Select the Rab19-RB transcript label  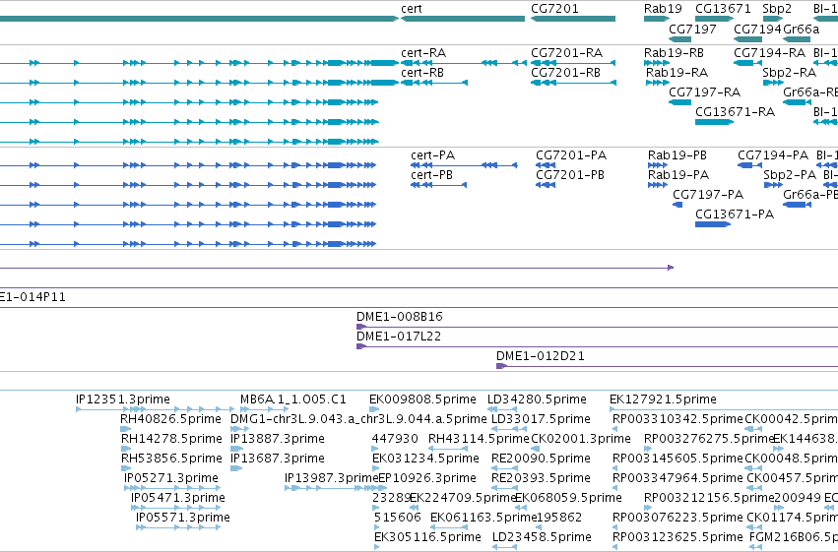(x=674, y=53)
